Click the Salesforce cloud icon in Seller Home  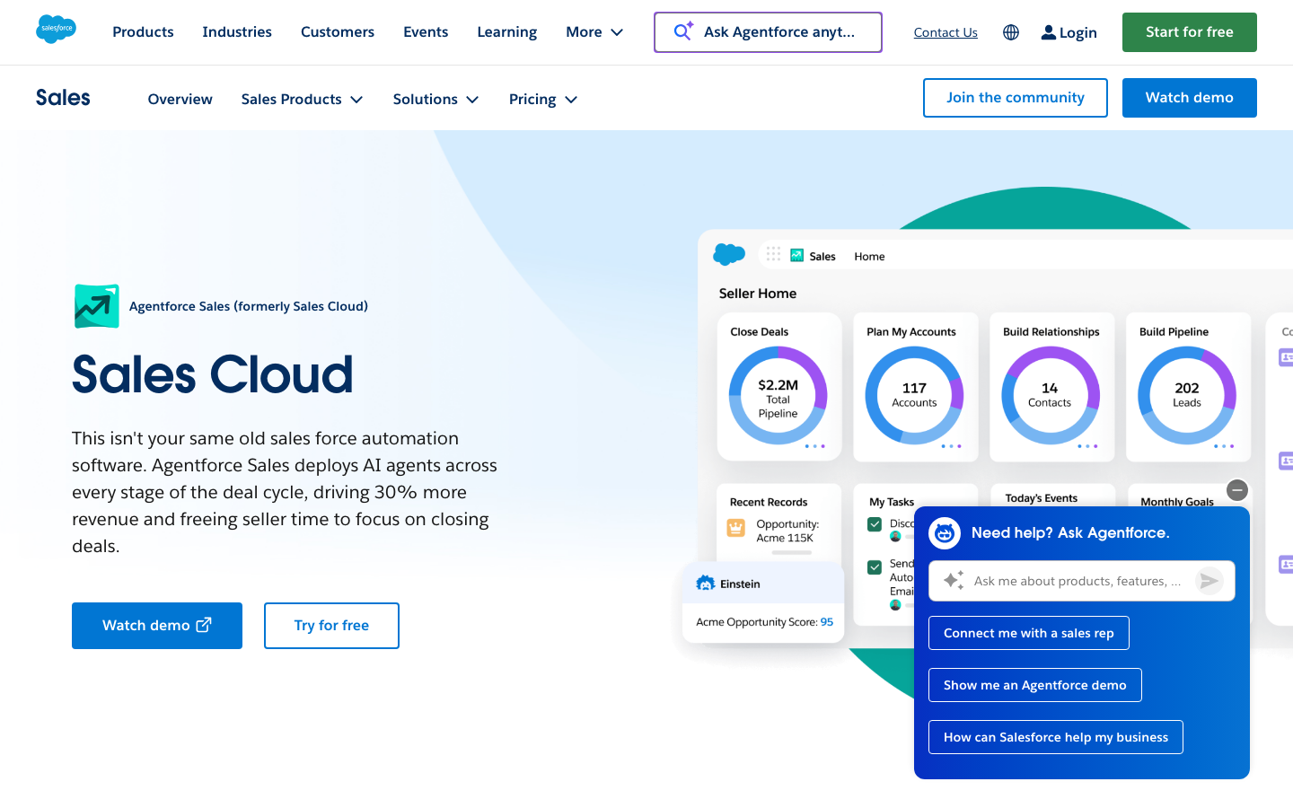click(729, 255)
